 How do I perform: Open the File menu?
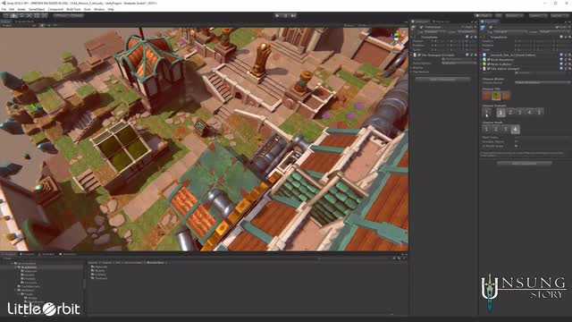click(x=4, y=9)
